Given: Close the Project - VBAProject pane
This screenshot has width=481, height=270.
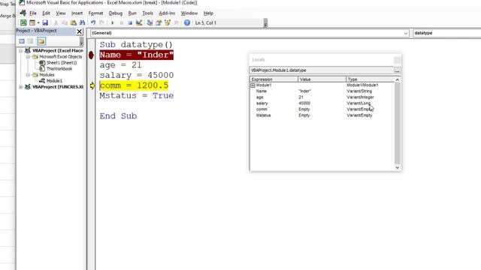Looking at the screenshot, I should pyautogui.click(x=80, y=31).
